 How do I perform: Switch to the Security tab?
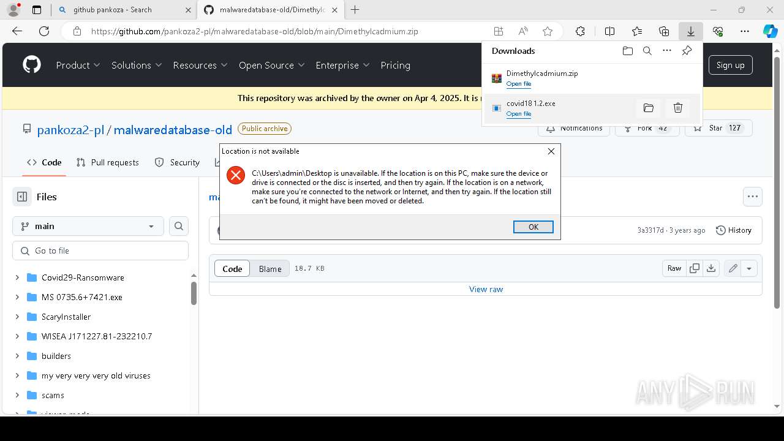(x=178, y=162)
